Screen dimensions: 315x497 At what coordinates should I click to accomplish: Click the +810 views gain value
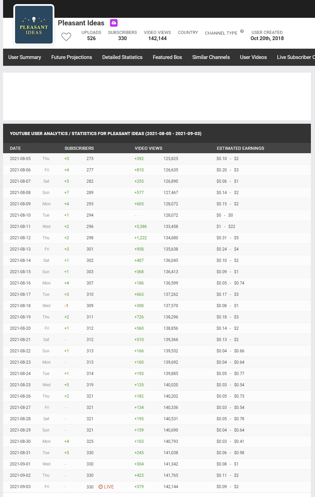pos(139,170)
